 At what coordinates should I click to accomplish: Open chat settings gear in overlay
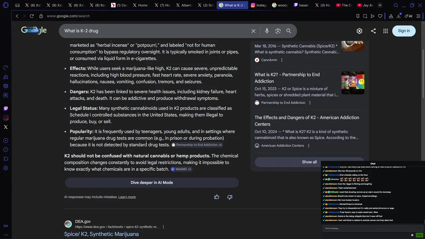pos(412,235)
